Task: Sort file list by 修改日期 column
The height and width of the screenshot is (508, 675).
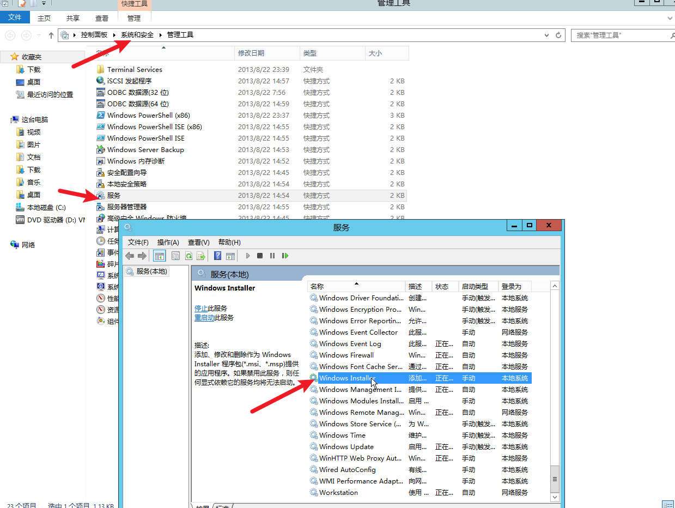Action: (x=267, y=53)
